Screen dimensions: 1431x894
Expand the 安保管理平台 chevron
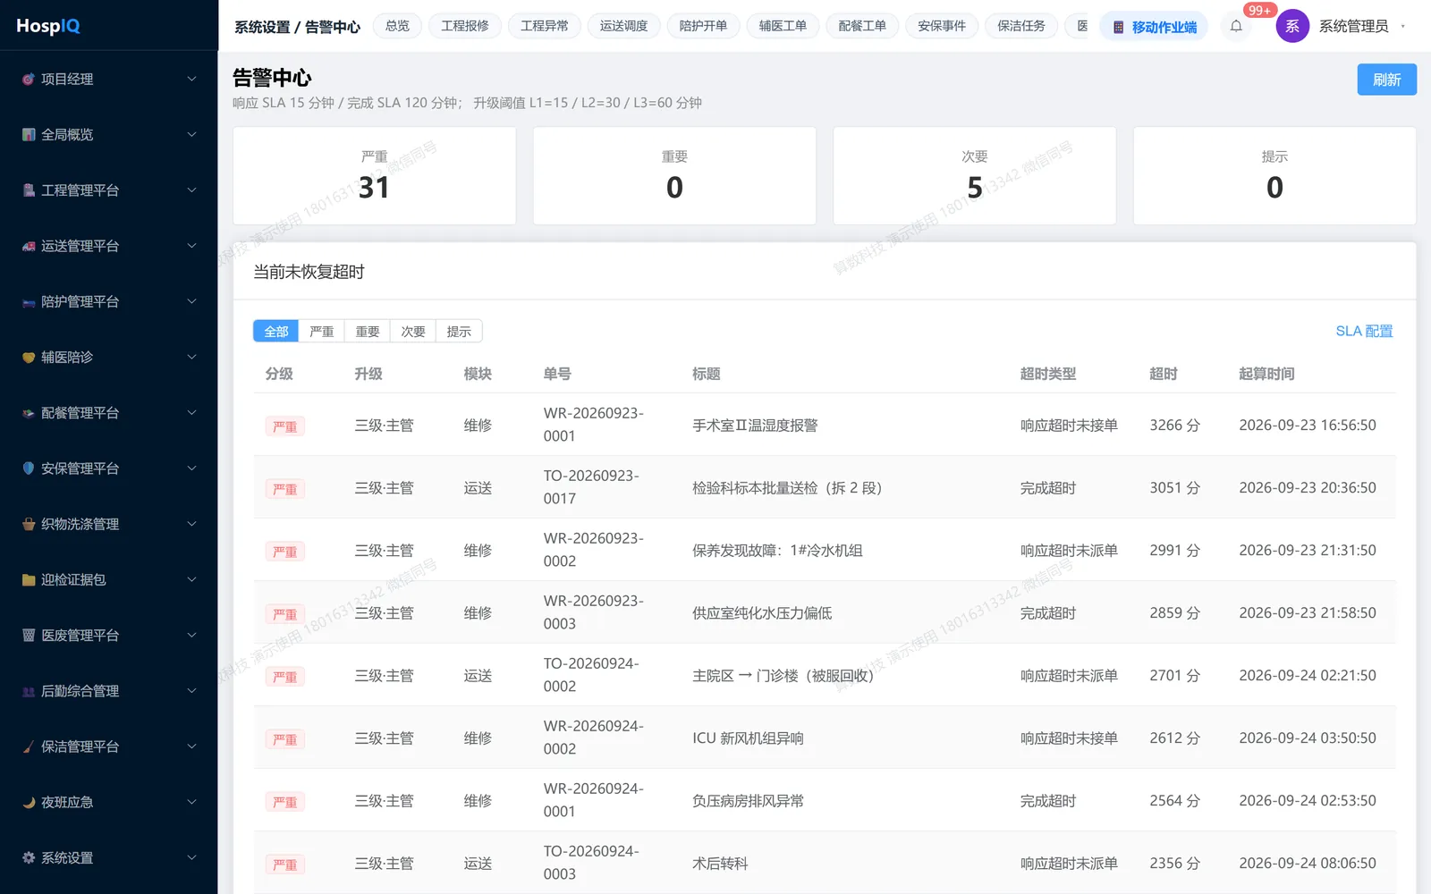tap(191, 468)
